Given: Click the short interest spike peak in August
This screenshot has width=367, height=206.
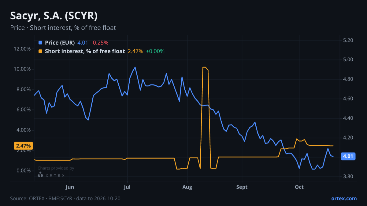Looking at the screenshot, I should (204, 67).
